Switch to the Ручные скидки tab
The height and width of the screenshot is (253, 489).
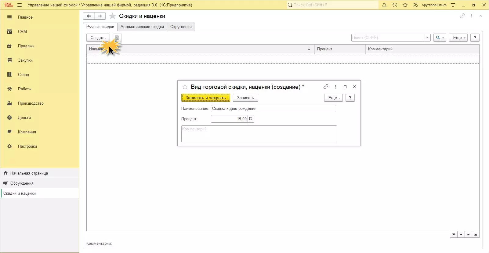click(100, 27)
